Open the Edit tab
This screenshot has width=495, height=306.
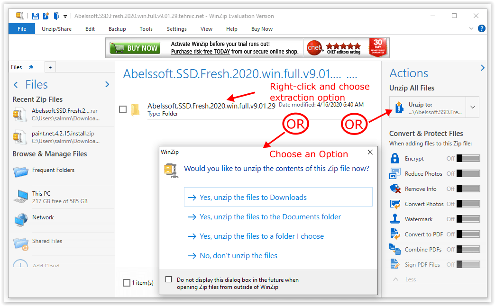90,29
